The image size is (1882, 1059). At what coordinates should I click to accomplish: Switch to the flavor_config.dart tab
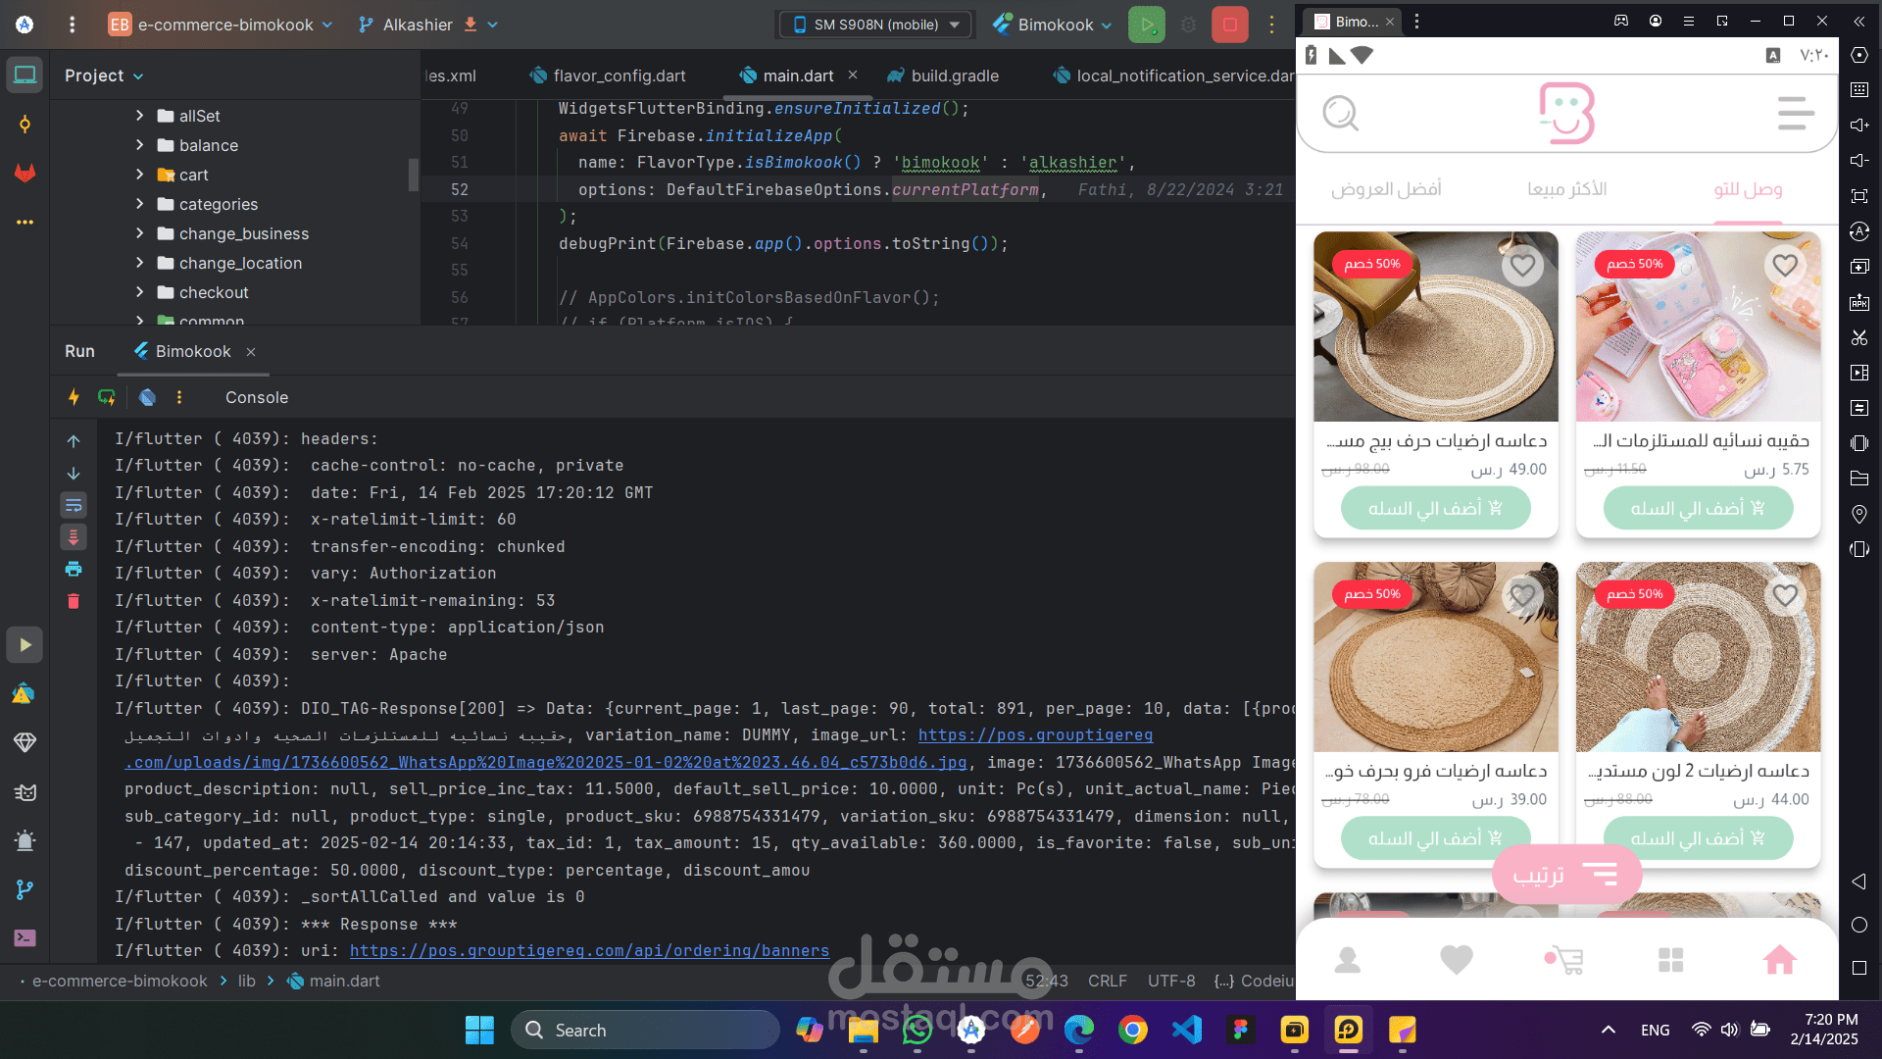(608, 76)
